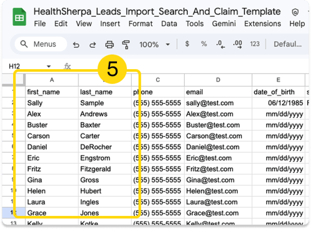Screen dimensions: 311x229
Task: Select column D header
Action: 218,80
